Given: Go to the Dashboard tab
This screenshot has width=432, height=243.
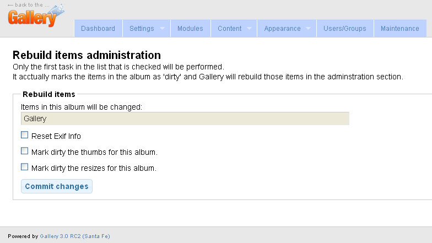Looking at the screenshot, I should pyautogui.click(x=98, y=29).
